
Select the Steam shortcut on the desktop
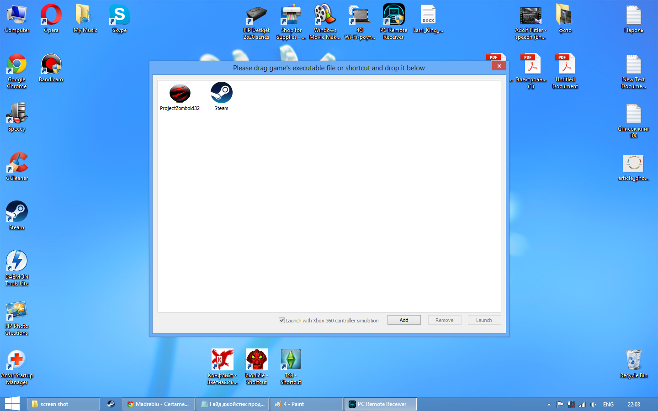(17, 216)
